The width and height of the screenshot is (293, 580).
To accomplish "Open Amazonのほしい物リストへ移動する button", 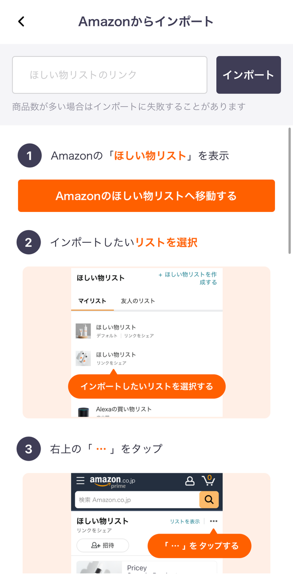I will [146, 196].
